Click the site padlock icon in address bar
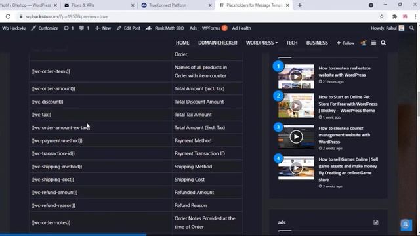 (x=20, y=16)
